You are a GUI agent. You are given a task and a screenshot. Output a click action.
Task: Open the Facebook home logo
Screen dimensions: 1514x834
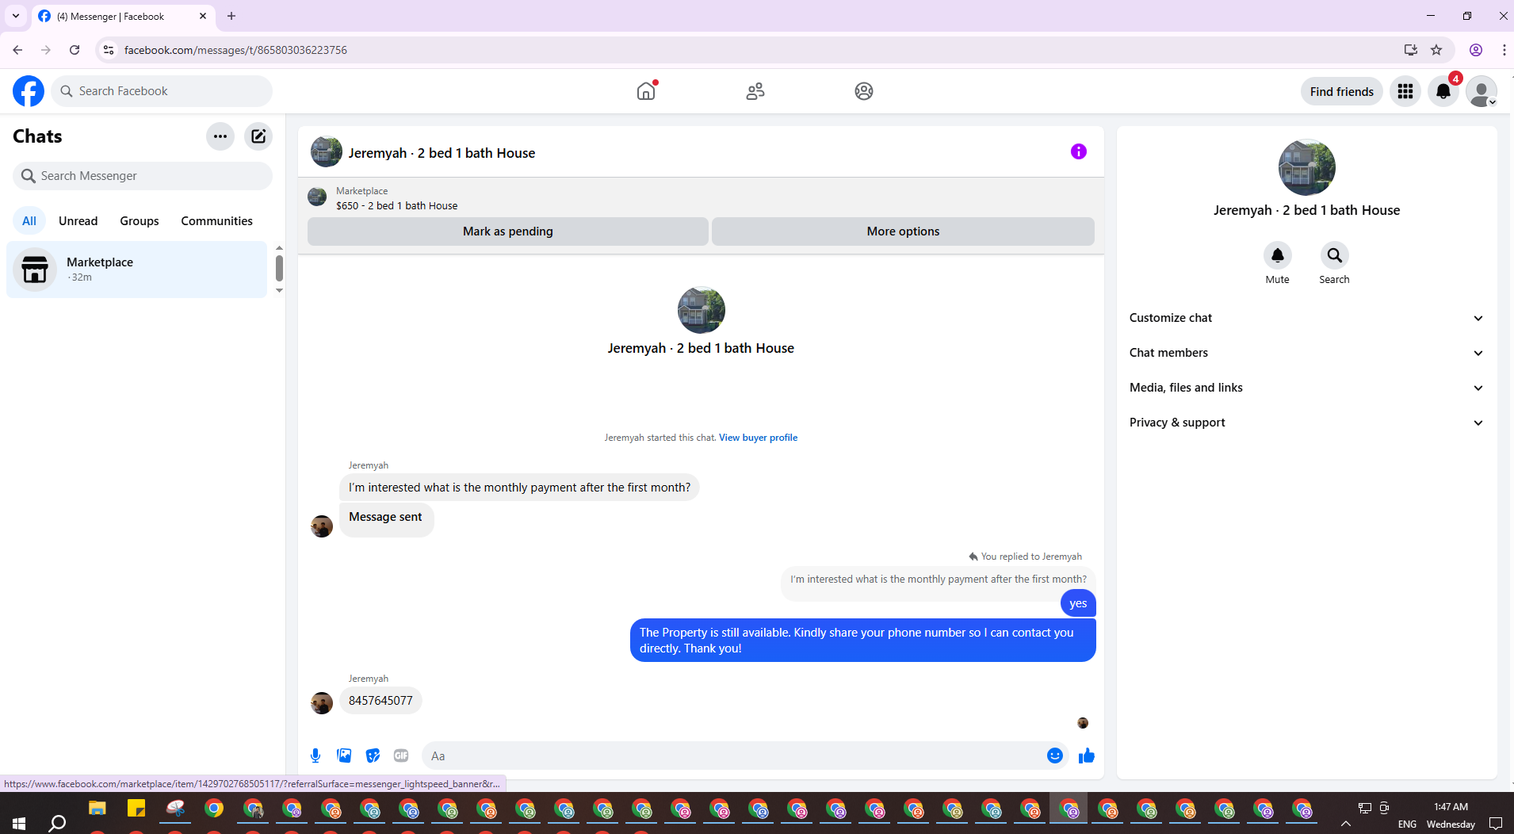pos(29,91)
